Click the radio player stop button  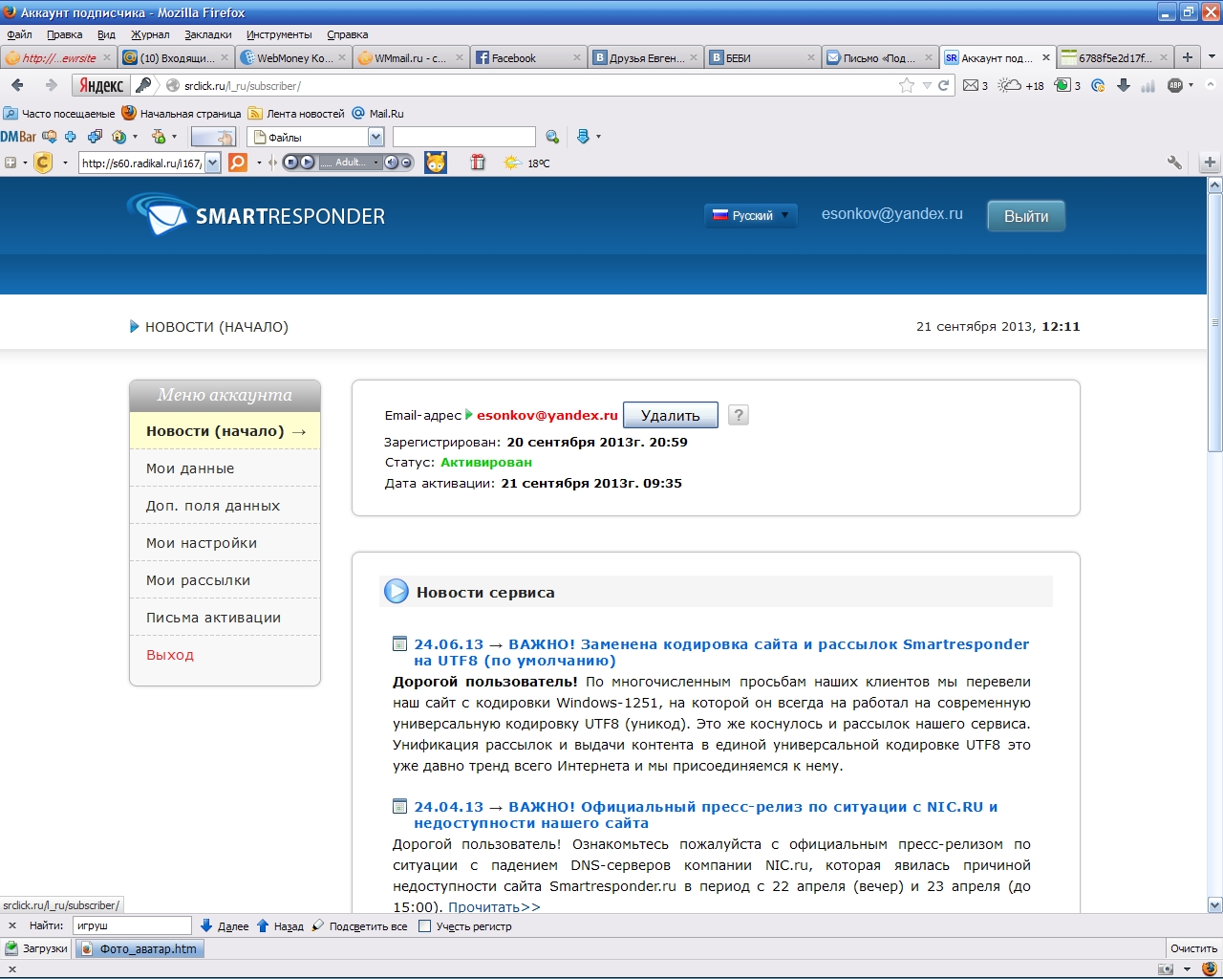[x=290, y=163]
